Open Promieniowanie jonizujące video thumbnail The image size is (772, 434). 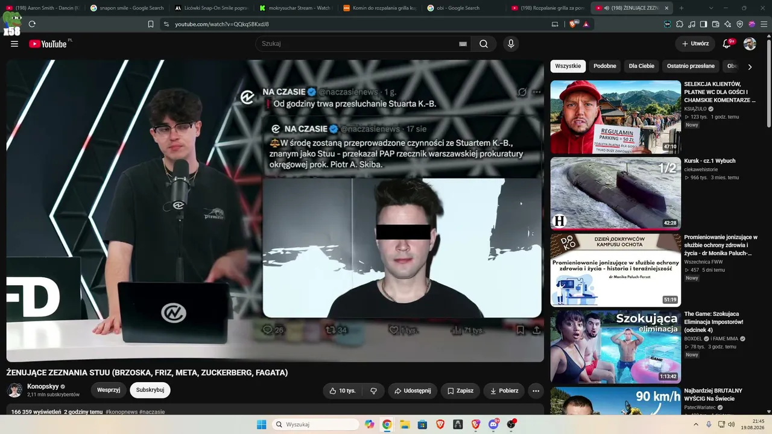(x=616, y=270)
